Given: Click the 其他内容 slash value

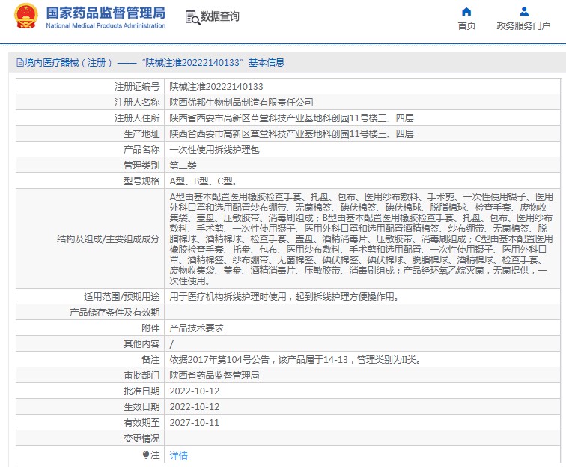Looking at the screenshot, I should point(171,344).
